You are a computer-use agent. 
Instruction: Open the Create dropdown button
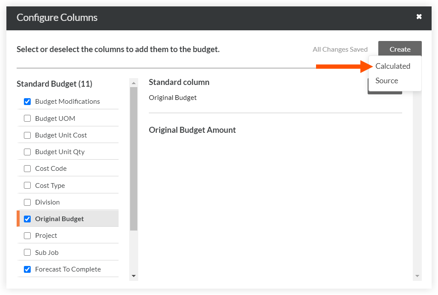click(400, 49)
